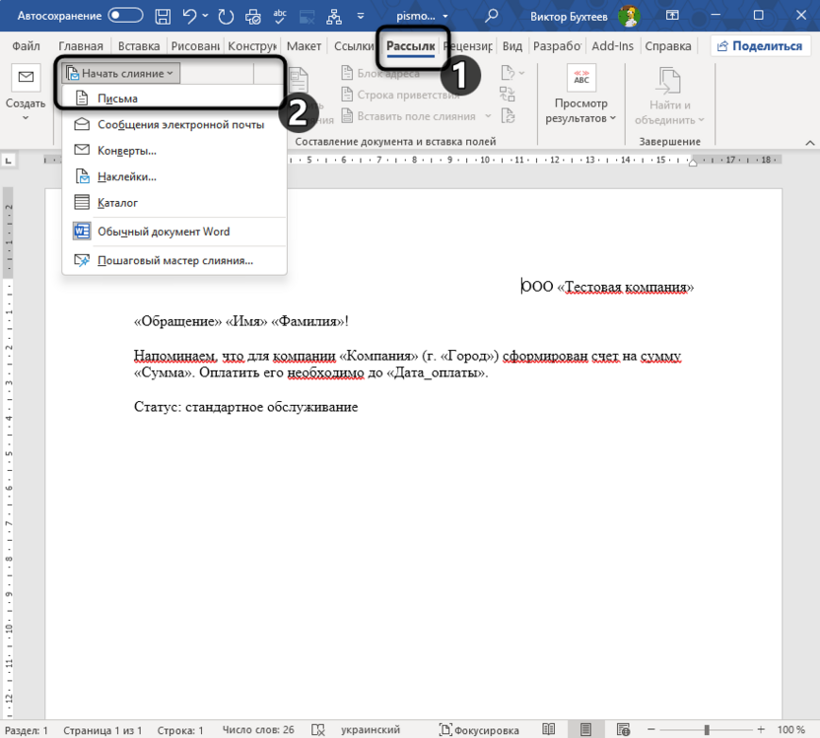Click the tab stop selector at ruler corner
The image size is (820, 738).
[x=8, y=161]
